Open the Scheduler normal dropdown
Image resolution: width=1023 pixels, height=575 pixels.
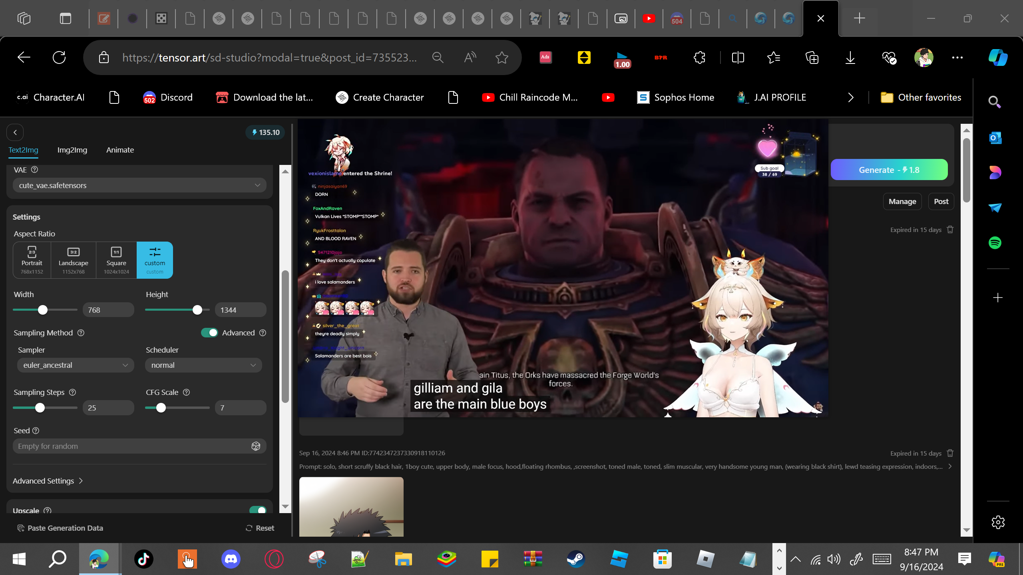[x=203, y=365]
